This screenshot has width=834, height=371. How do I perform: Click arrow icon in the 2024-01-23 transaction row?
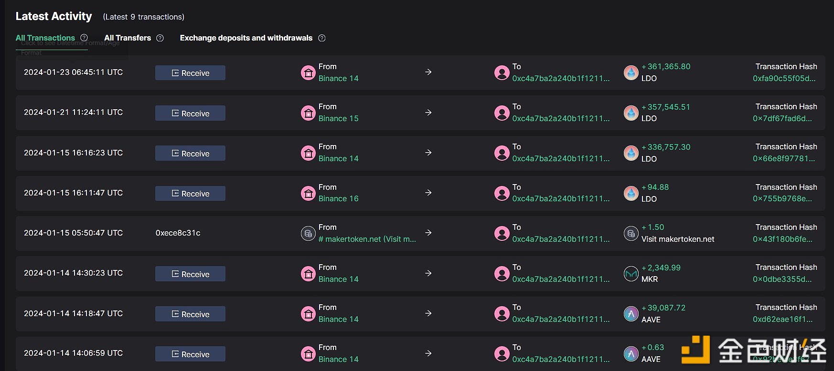point(428,72)
